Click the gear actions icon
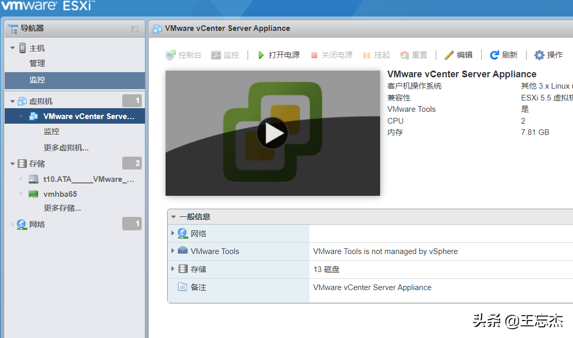 539,55
